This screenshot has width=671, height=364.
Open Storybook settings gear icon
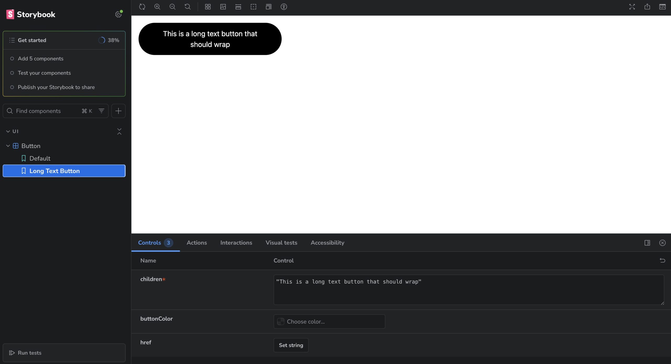[x=118, y=14]
